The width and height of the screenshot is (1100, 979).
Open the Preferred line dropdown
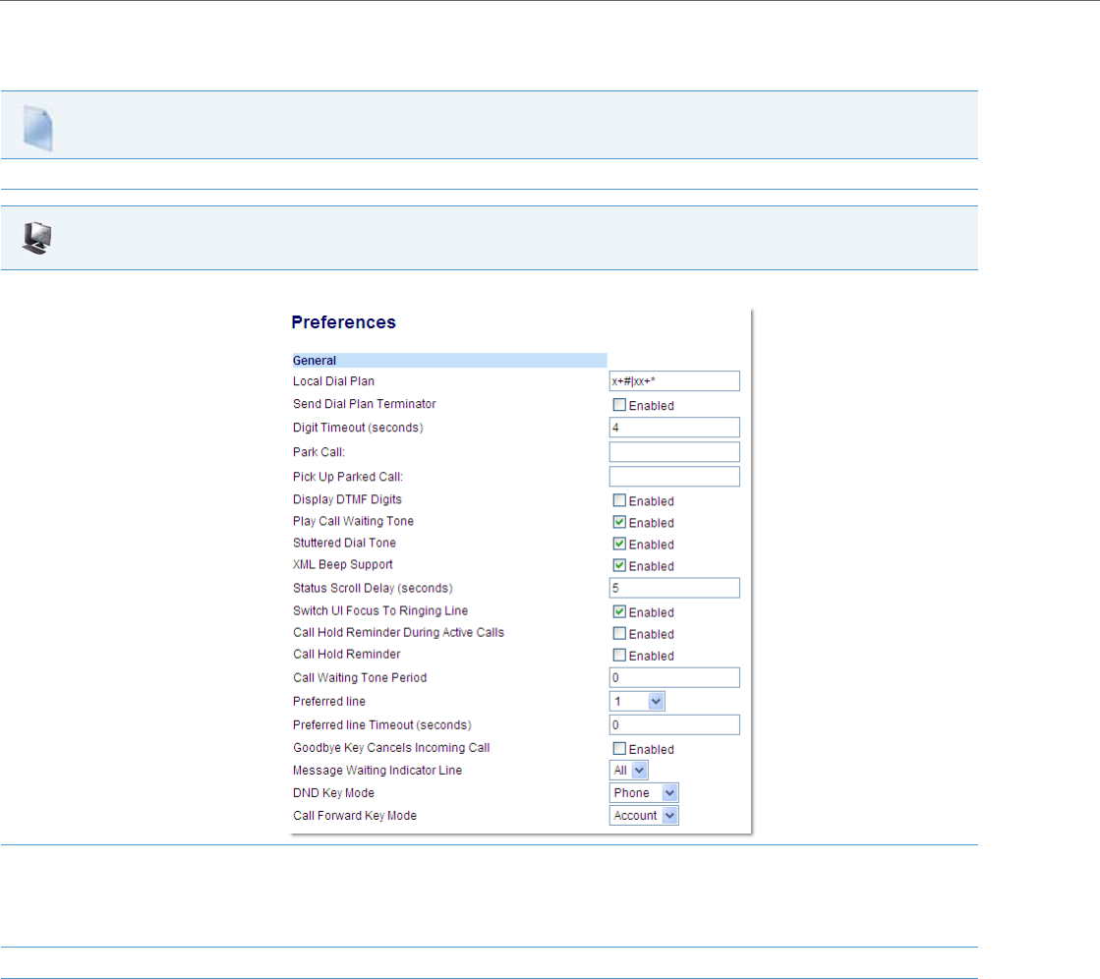[637, 701]
